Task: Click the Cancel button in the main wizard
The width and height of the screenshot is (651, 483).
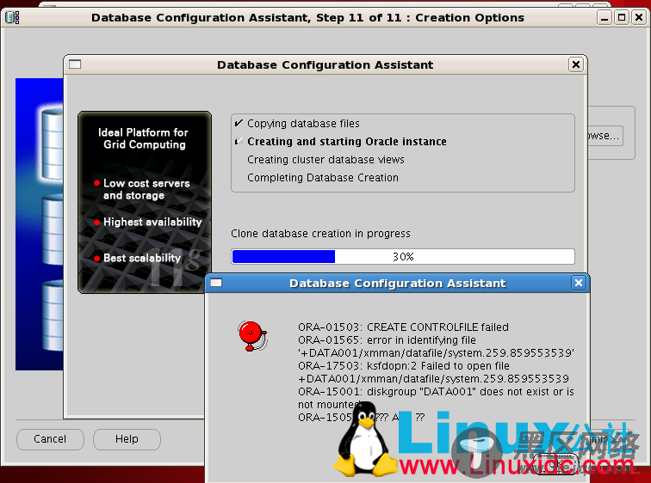Action: pyautogui.click(x=50, y=439)
